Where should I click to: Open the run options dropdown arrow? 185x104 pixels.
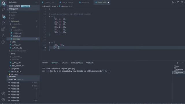pyautogui.click(x=175, y=2)
